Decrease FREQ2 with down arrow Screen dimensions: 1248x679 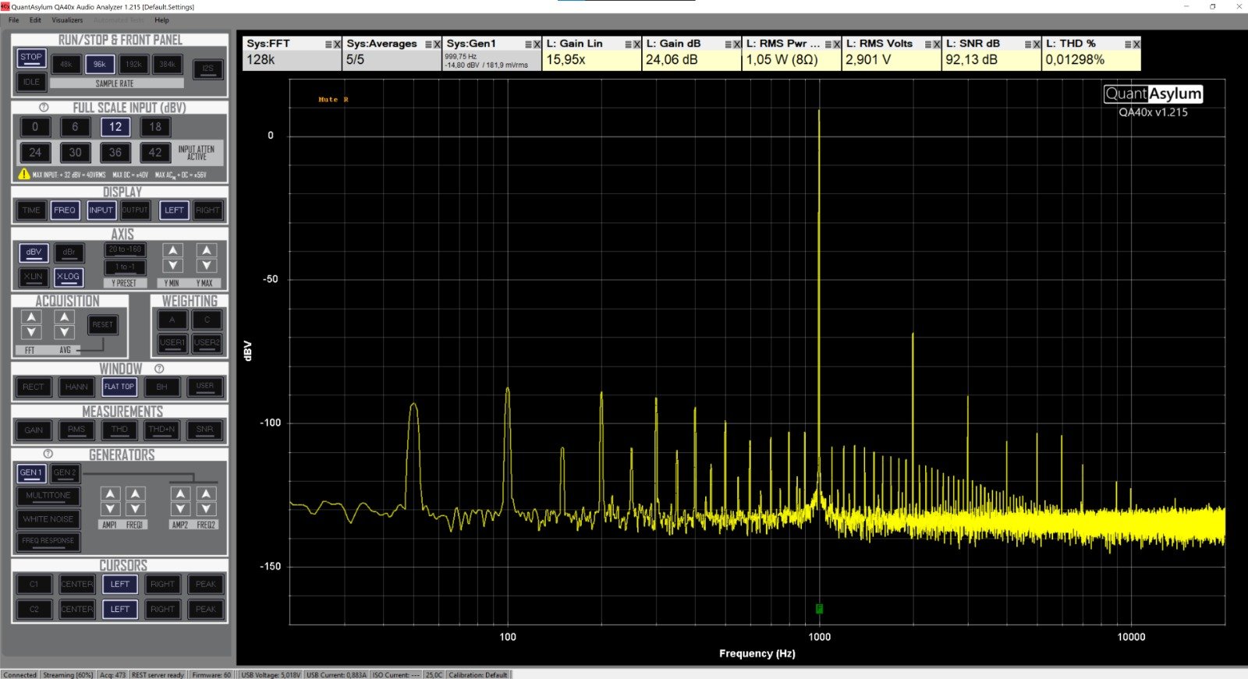tap(206, 509)
